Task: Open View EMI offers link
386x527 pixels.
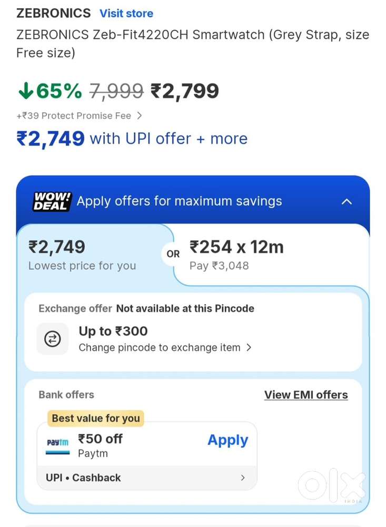Action: (306, 395)
